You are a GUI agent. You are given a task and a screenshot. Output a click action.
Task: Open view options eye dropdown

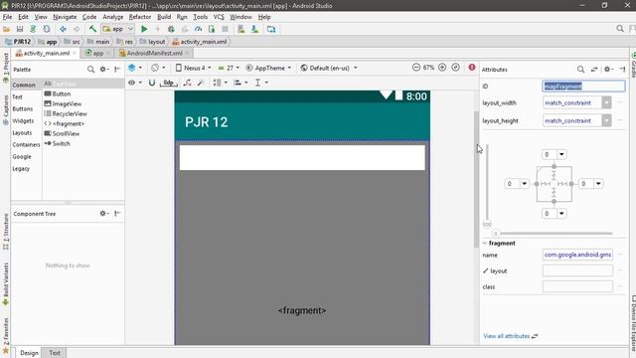(x=135, y=83)
